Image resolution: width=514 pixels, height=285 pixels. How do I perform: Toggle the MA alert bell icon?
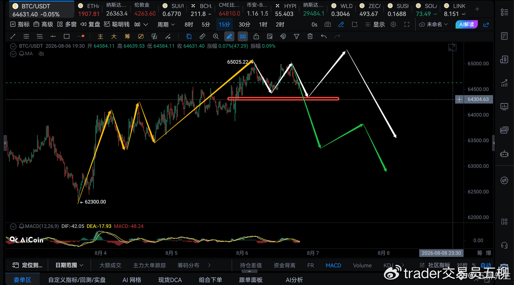point(21,54)
